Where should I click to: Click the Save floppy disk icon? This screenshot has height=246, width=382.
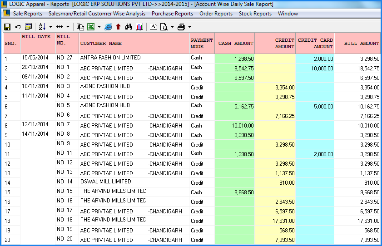7,27
